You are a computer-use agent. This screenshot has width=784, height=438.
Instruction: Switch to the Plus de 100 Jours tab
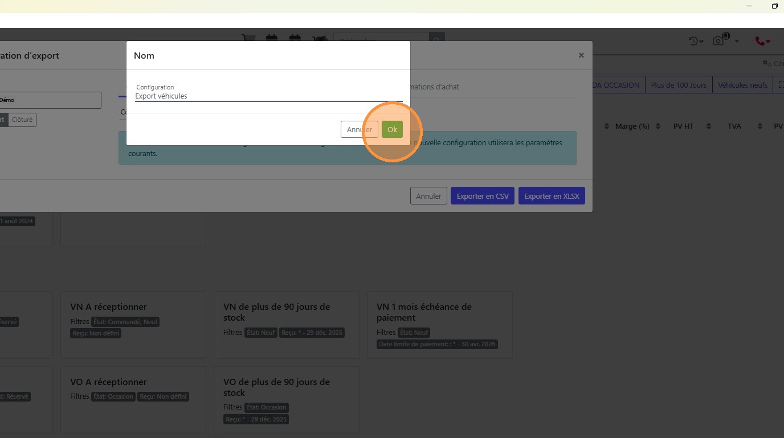[x=679, y=85]
